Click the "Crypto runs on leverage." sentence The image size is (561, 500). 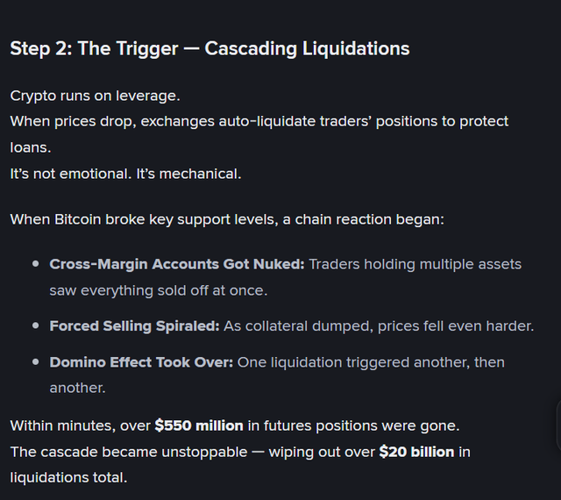(94, 95)
